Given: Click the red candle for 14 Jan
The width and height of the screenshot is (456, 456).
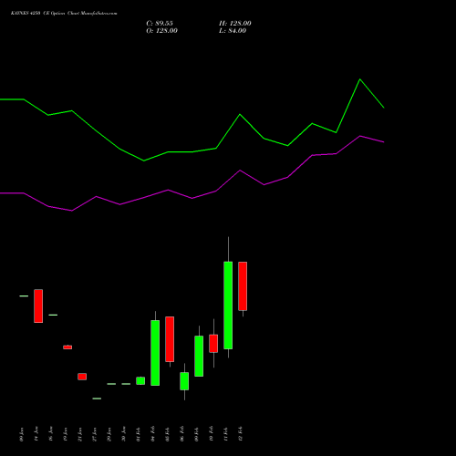Looking at the screenshot, I should (38, 306).
